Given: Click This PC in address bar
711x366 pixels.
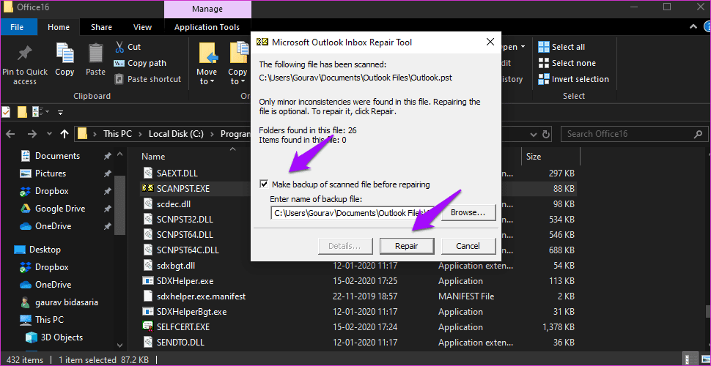Looking at the screenshot, I should [x=117, y=134].
